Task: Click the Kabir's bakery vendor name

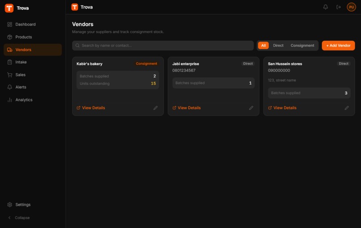Action: 90,64
